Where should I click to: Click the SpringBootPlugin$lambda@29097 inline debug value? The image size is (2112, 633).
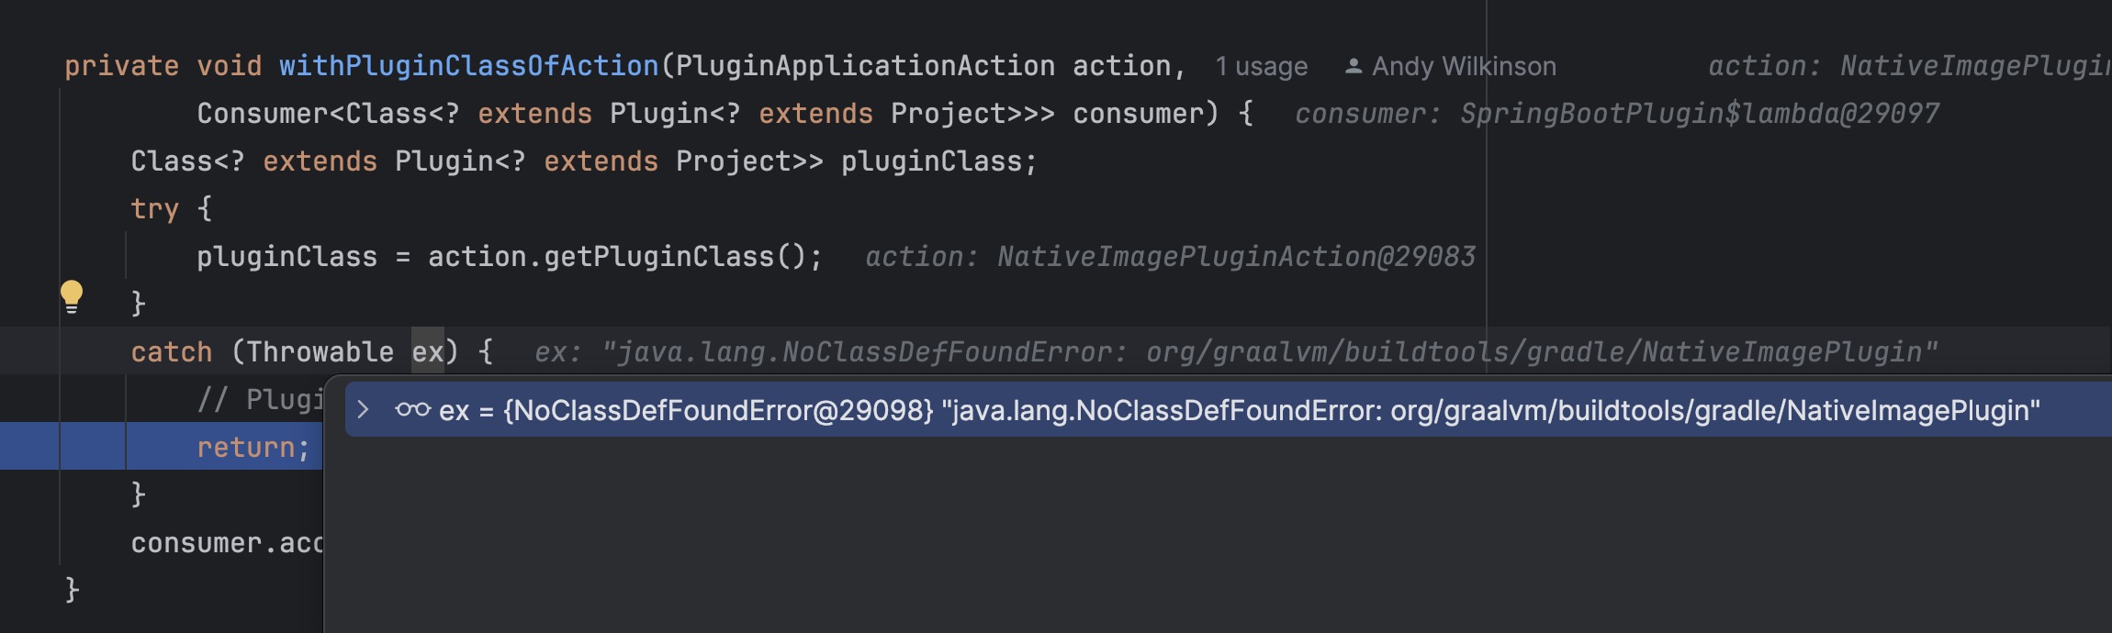[x=1699, y=114]
